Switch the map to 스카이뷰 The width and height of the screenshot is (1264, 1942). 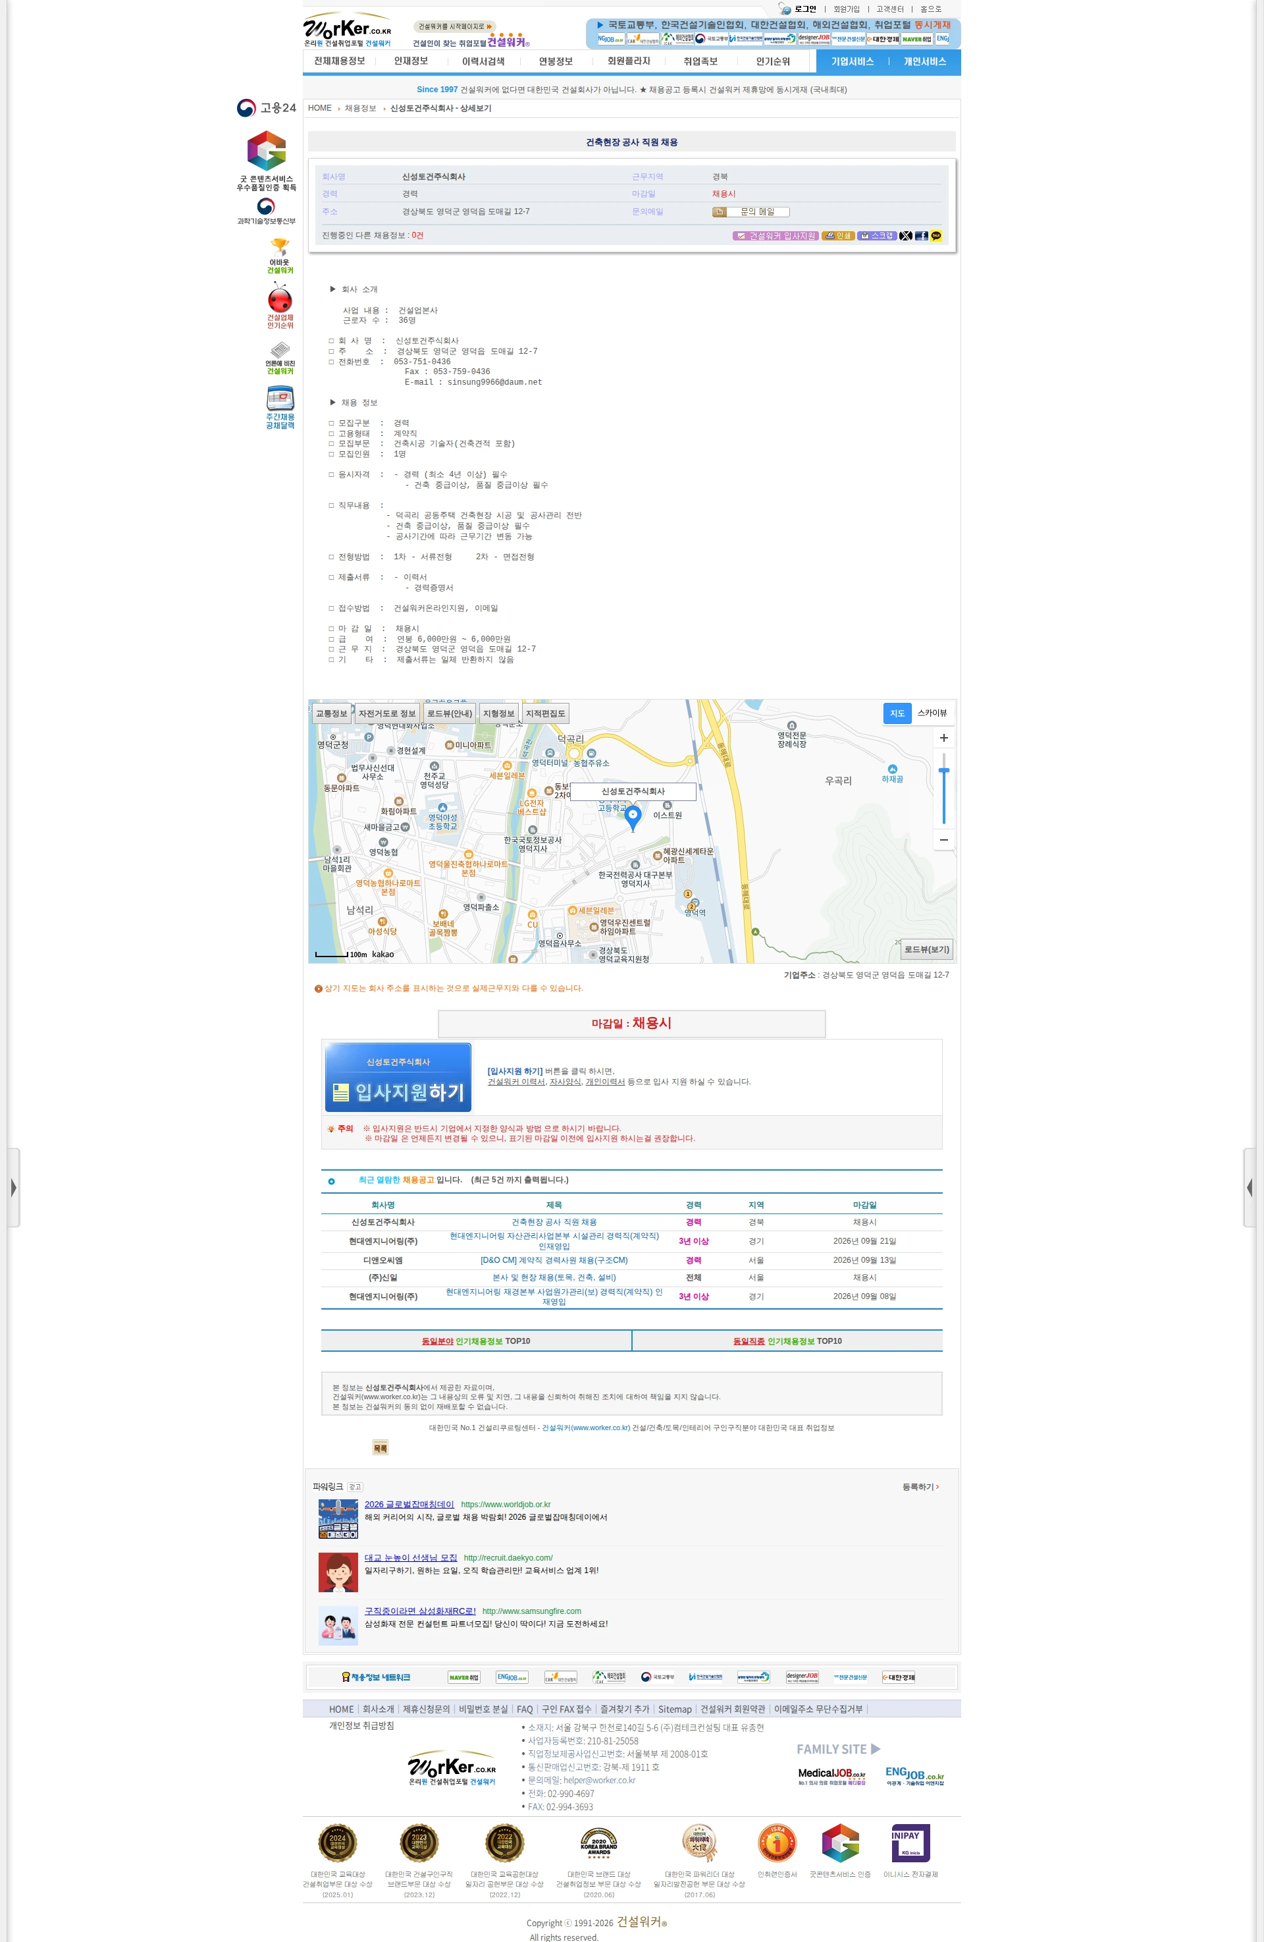[x=932, y=713]
